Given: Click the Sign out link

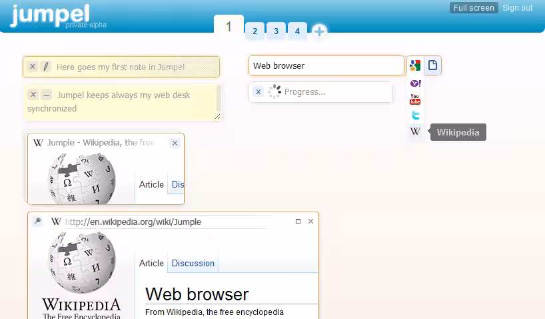Looking at the screenshot, I should pyautogui.click(x=517, y=8).
